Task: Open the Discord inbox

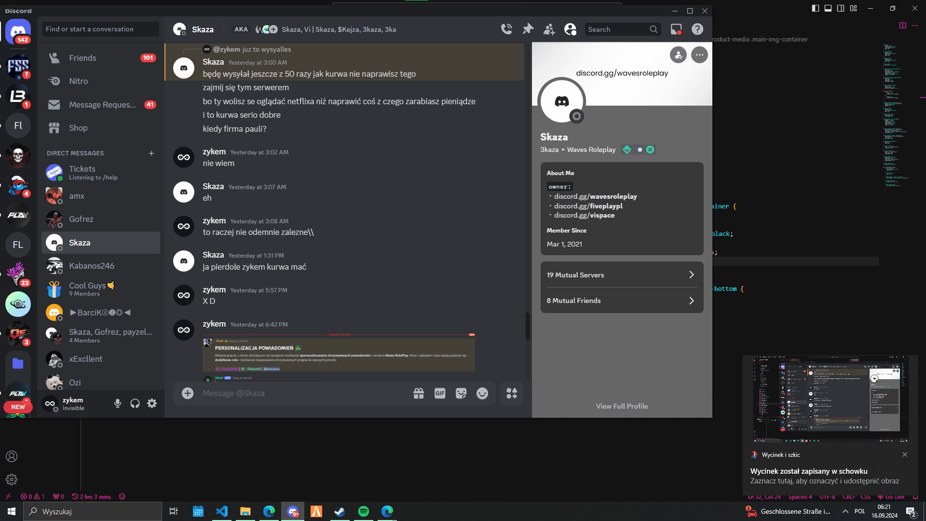Action: [676, 29]
